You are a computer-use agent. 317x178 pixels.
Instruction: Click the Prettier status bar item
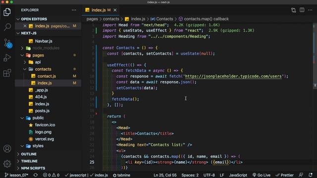click(285, 175)
